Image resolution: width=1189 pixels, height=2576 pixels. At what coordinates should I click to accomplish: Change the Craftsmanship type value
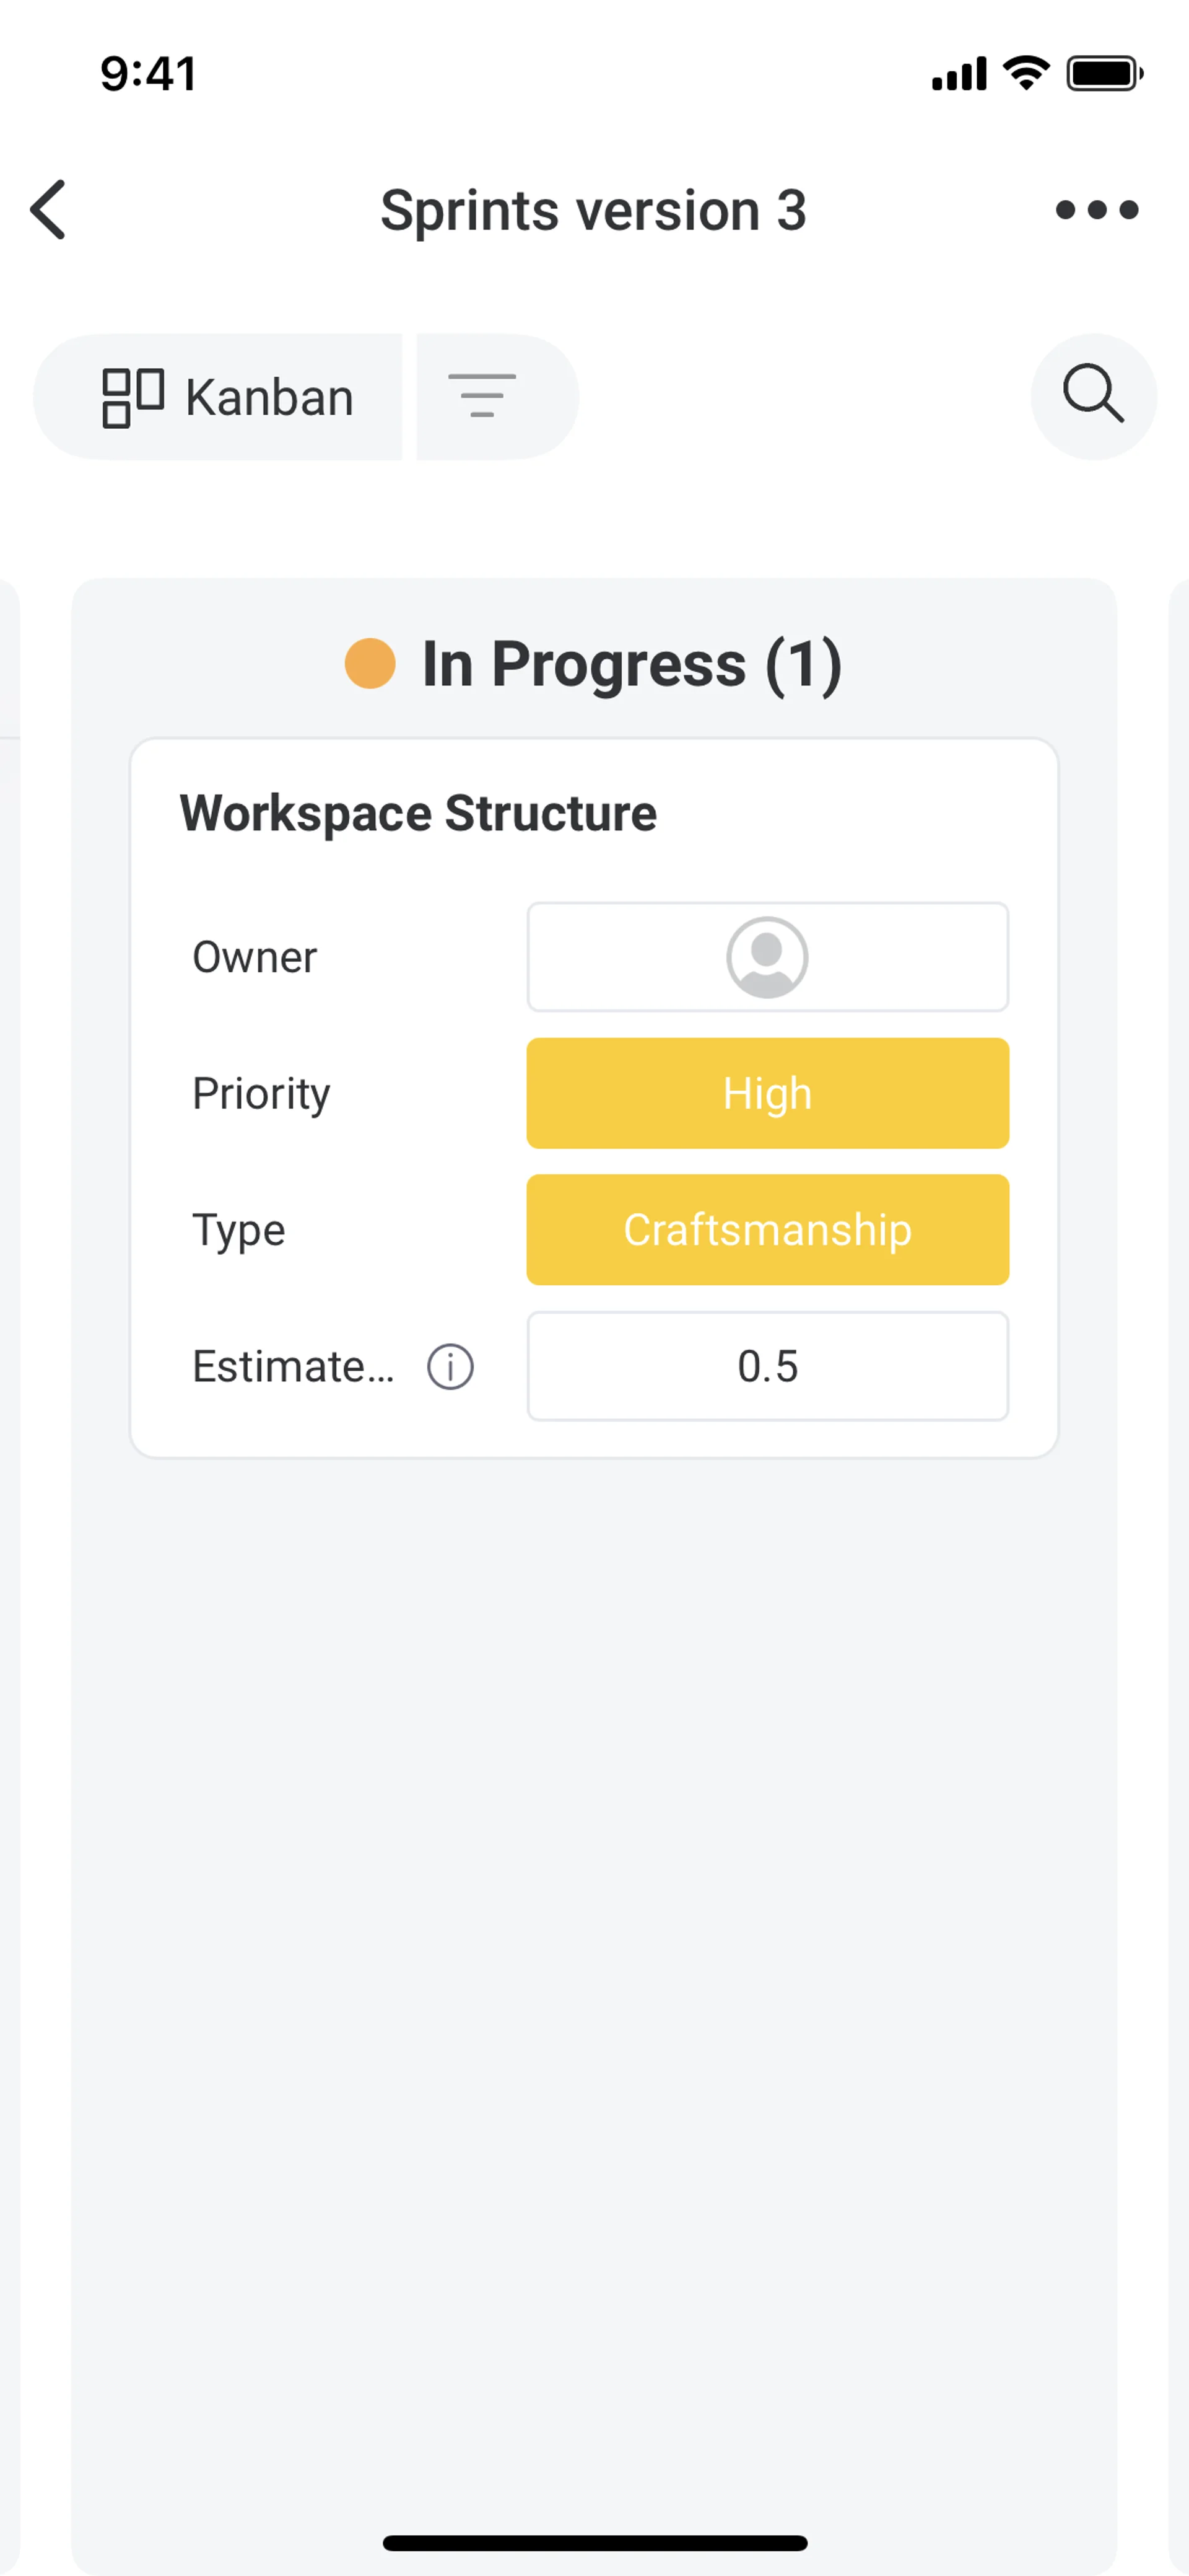point(767,1229)
